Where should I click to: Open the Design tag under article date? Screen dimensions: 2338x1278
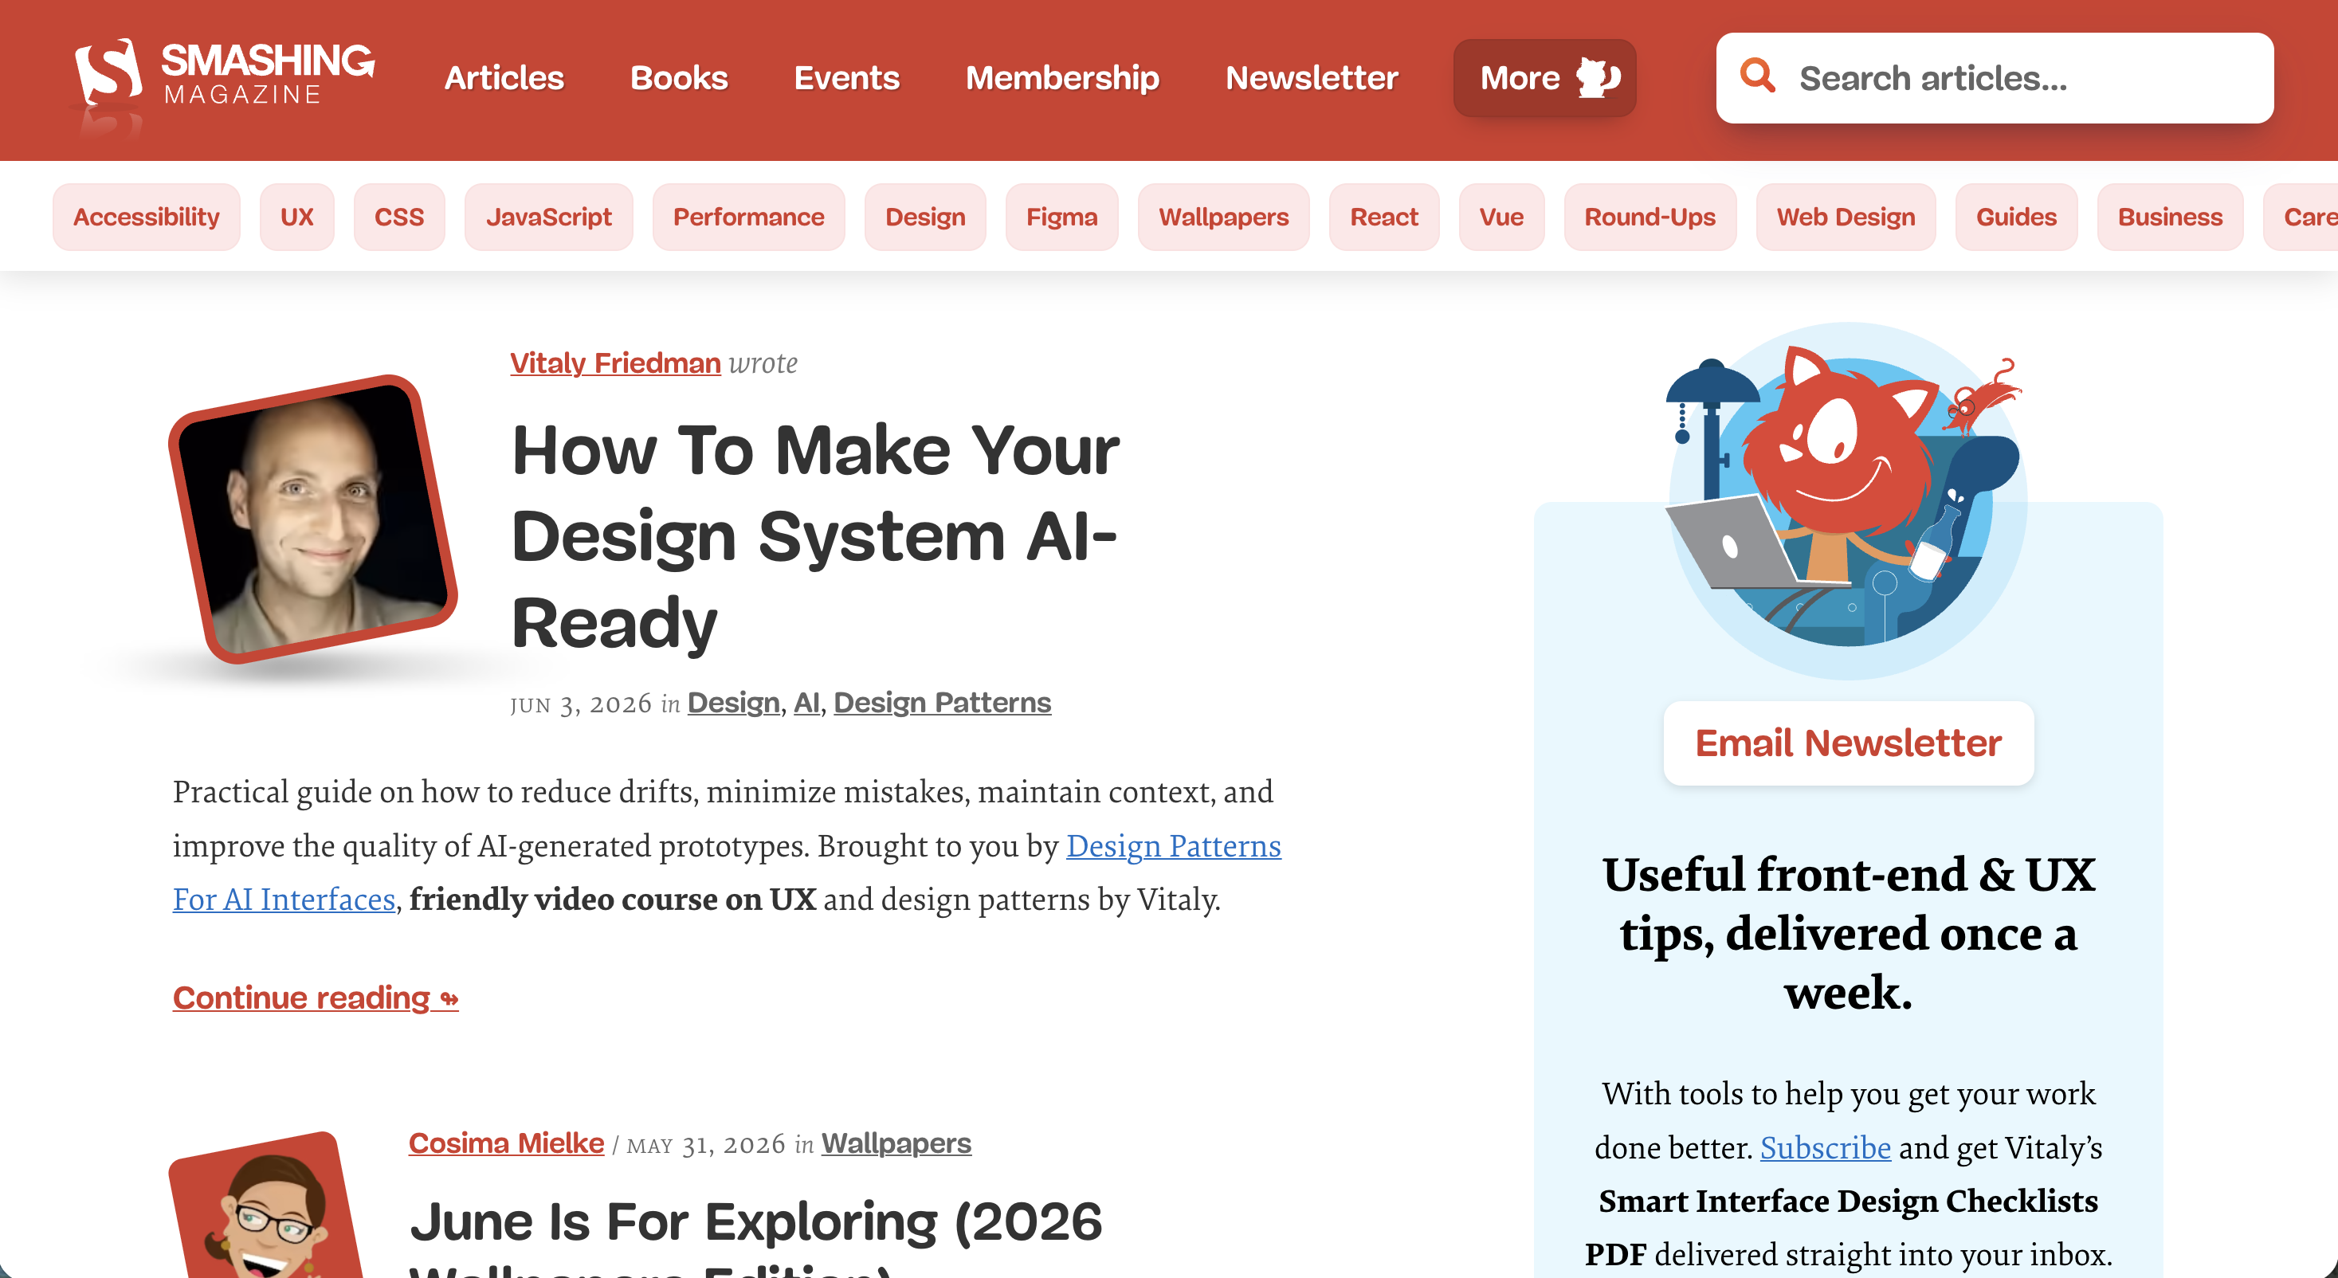[x=733, y=703]
